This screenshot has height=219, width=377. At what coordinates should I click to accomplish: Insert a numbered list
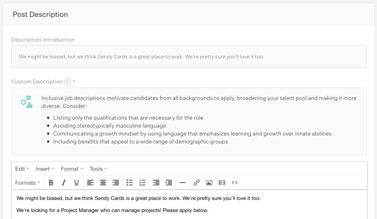[x=142, y=182]
